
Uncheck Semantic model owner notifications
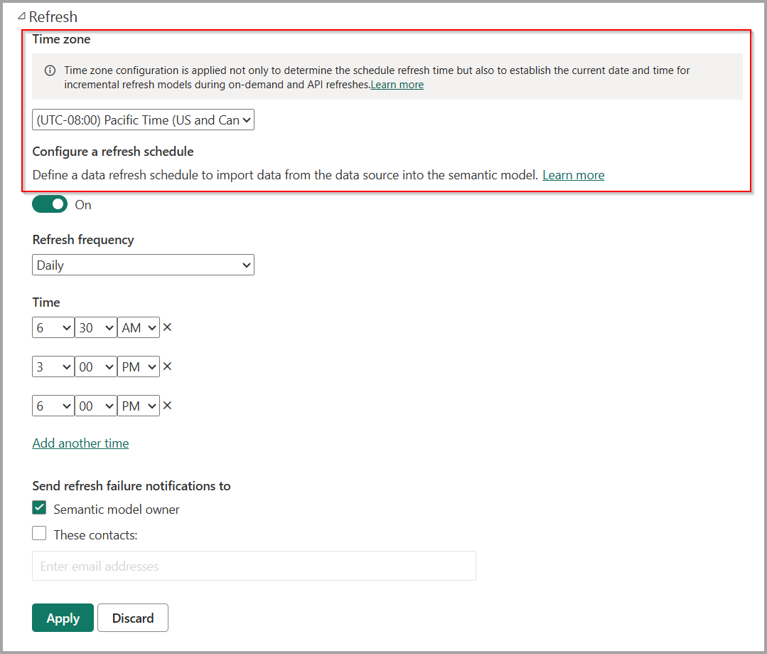tap(39, 509)
